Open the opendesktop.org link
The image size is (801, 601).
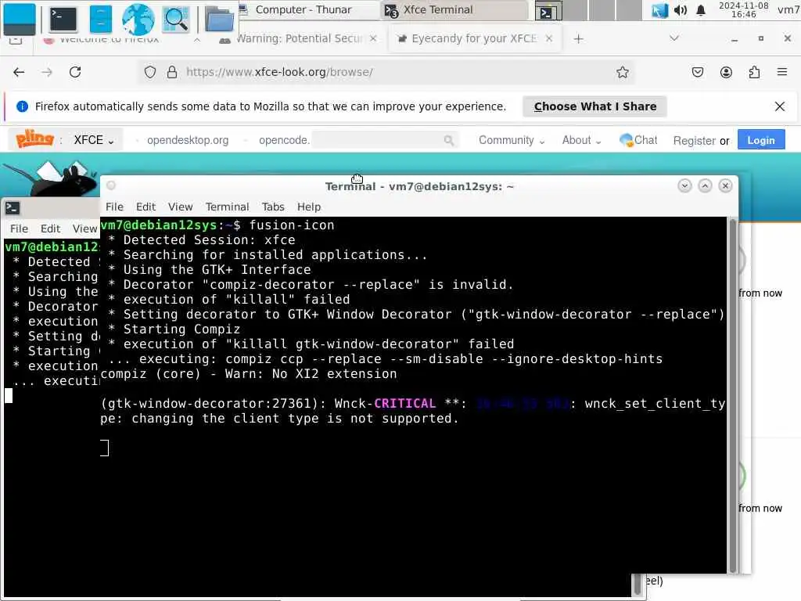point(188,140)
